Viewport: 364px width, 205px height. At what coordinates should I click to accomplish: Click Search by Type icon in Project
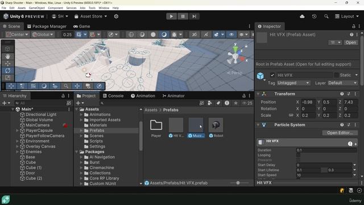pyautogui.click(x=209, y=103)
